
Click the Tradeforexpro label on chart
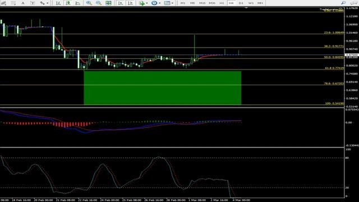click(332, 10)
